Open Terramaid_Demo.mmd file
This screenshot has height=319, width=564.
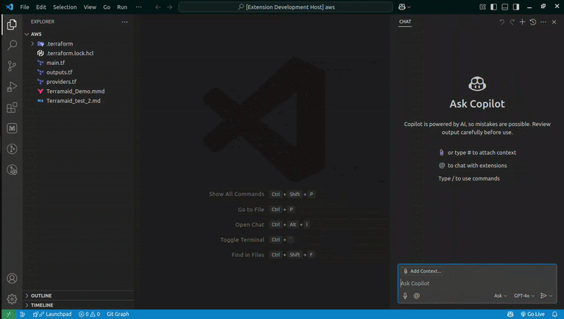click(75, 91)
